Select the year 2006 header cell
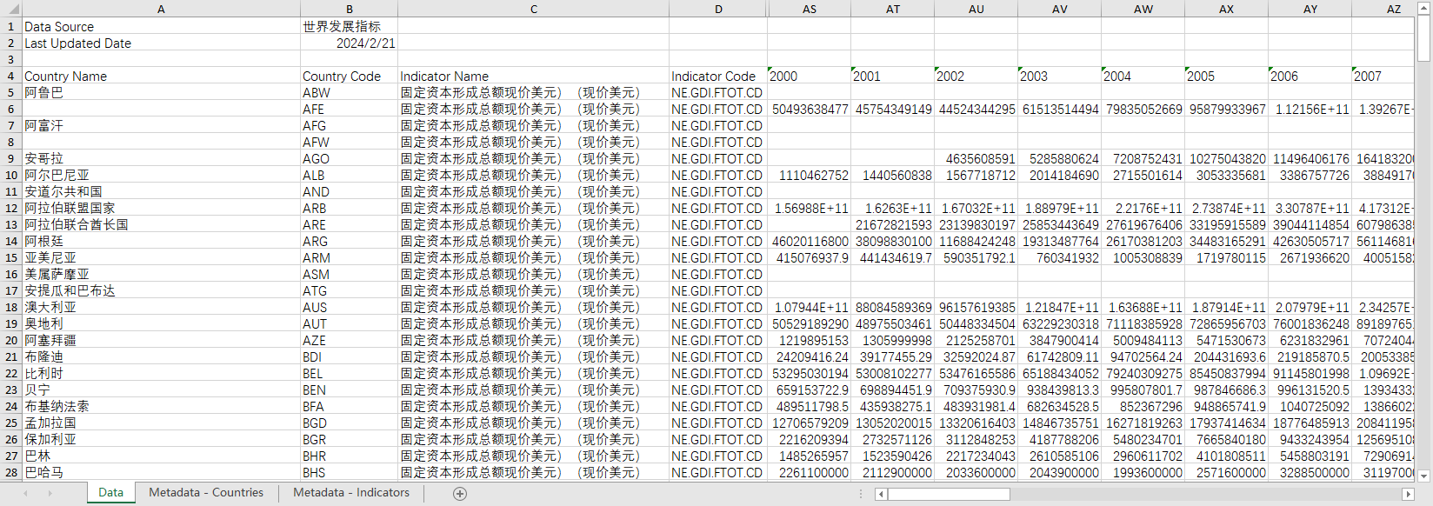 pyautogui.click(x=1310, y=76)
